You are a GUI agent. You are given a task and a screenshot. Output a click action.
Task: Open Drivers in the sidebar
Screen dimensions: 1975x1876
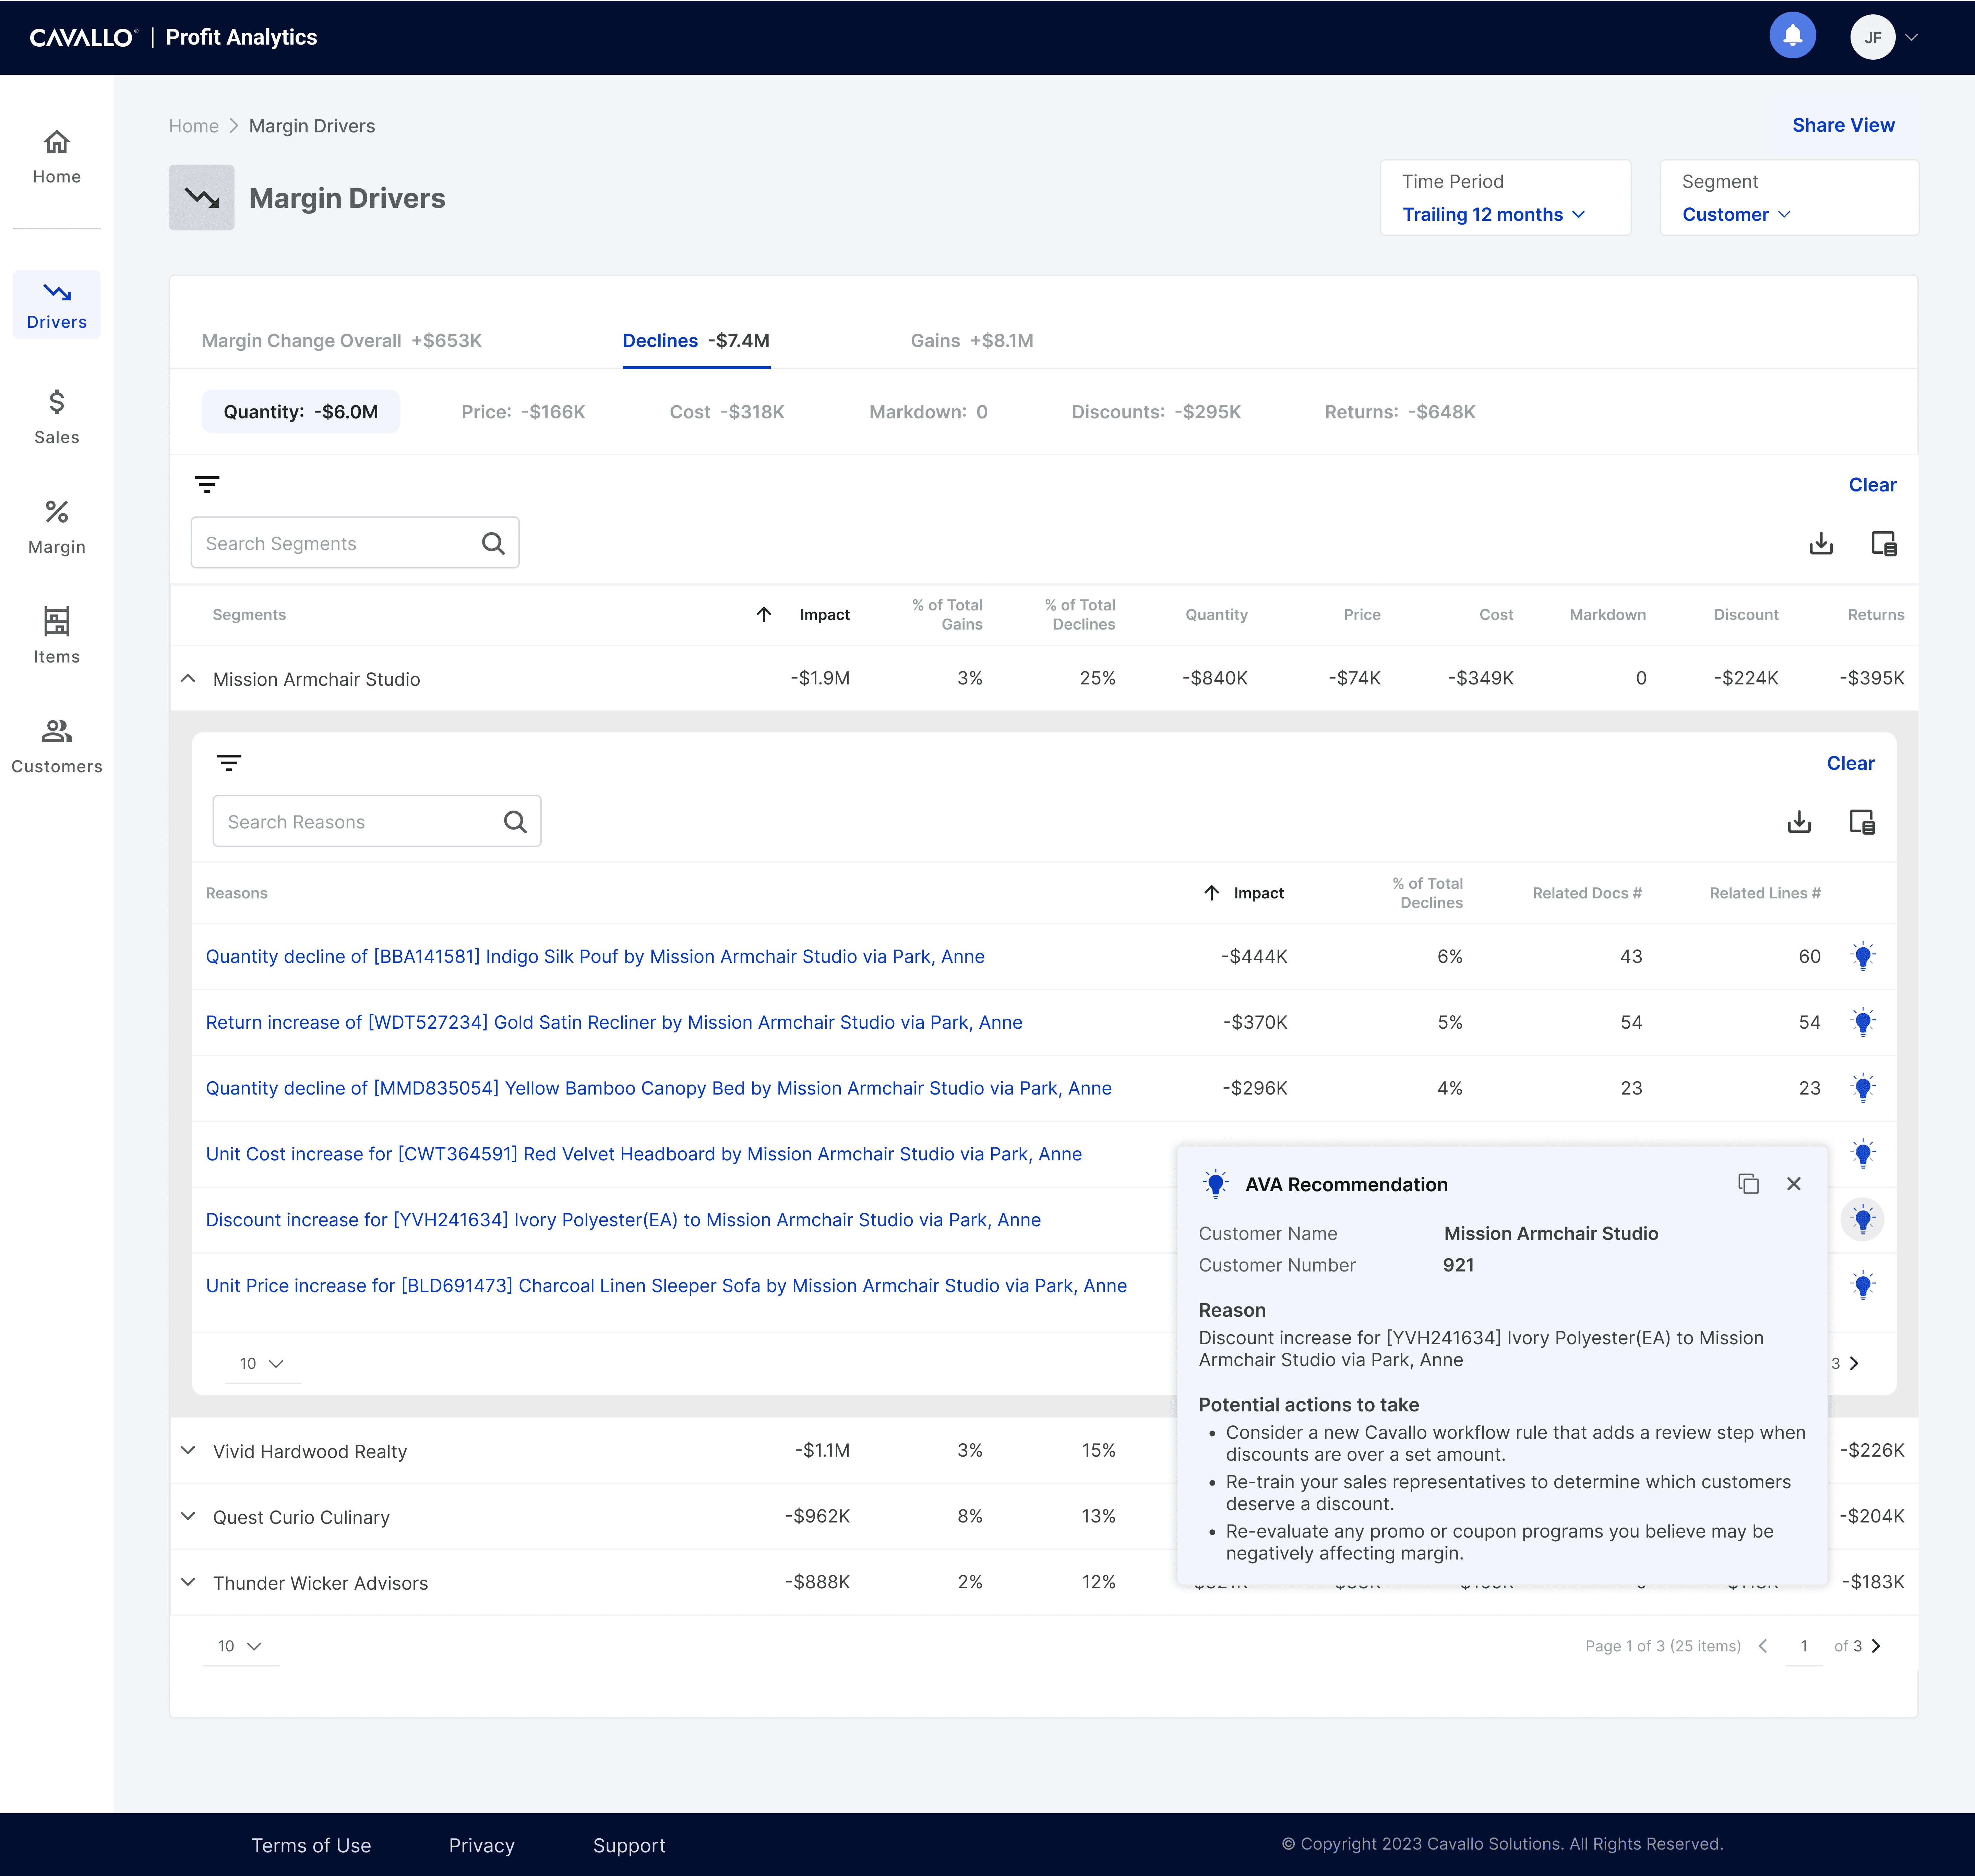coord(57,305)
